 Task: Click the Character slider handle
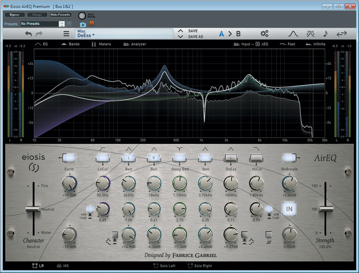(33, 209)
